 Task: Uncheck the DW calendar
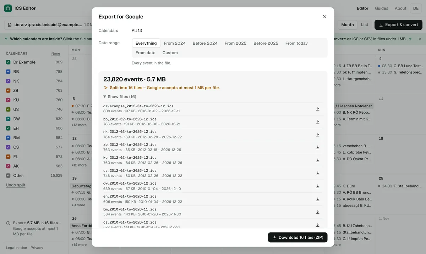point(8,119)
